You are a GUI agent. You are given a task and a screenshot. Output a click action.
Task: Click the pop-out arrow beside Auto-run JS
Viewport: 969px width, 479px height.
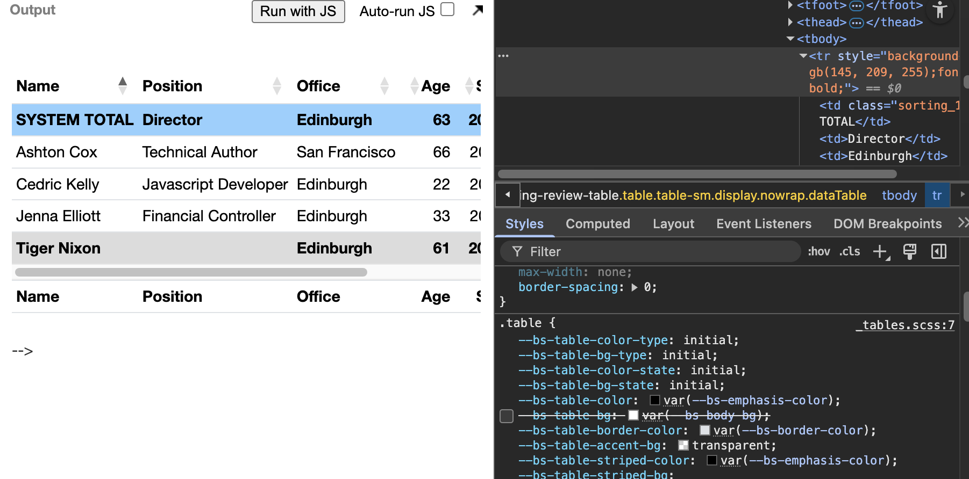pos(477,11)
